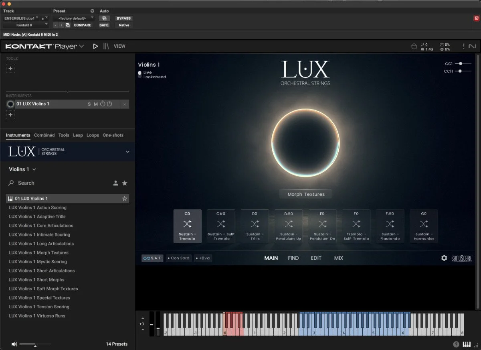The width and height of the screenshot is (481, 350).
Task: Toggle the +8va switch
Action: pos(203,258)
